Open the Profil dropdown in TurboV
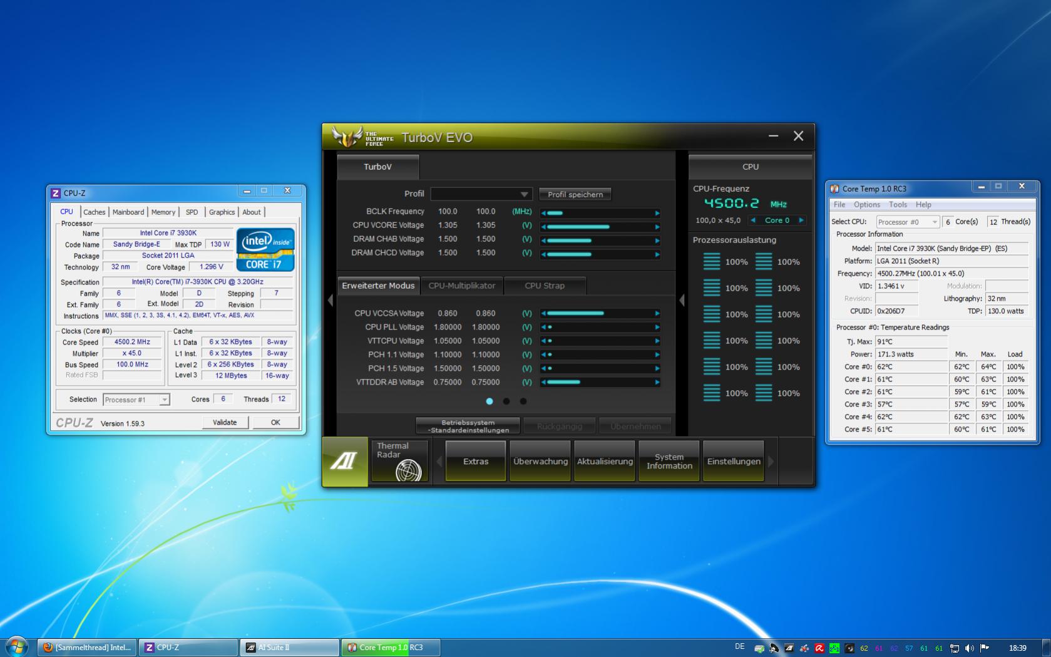1051x657 pixels. pyautogui.click(x=481, y=194)
